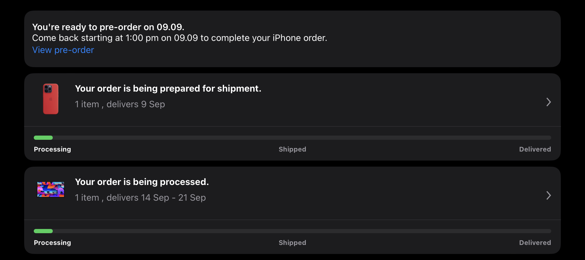Click the "Come back starting at 1:00 pm" message

[179, 38]
